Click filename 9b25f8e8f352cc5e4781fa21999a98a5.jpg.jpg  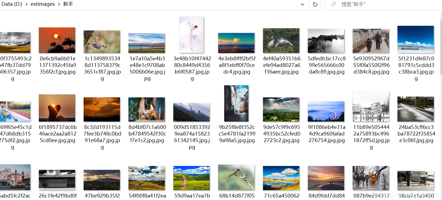(x=237, y=134)
